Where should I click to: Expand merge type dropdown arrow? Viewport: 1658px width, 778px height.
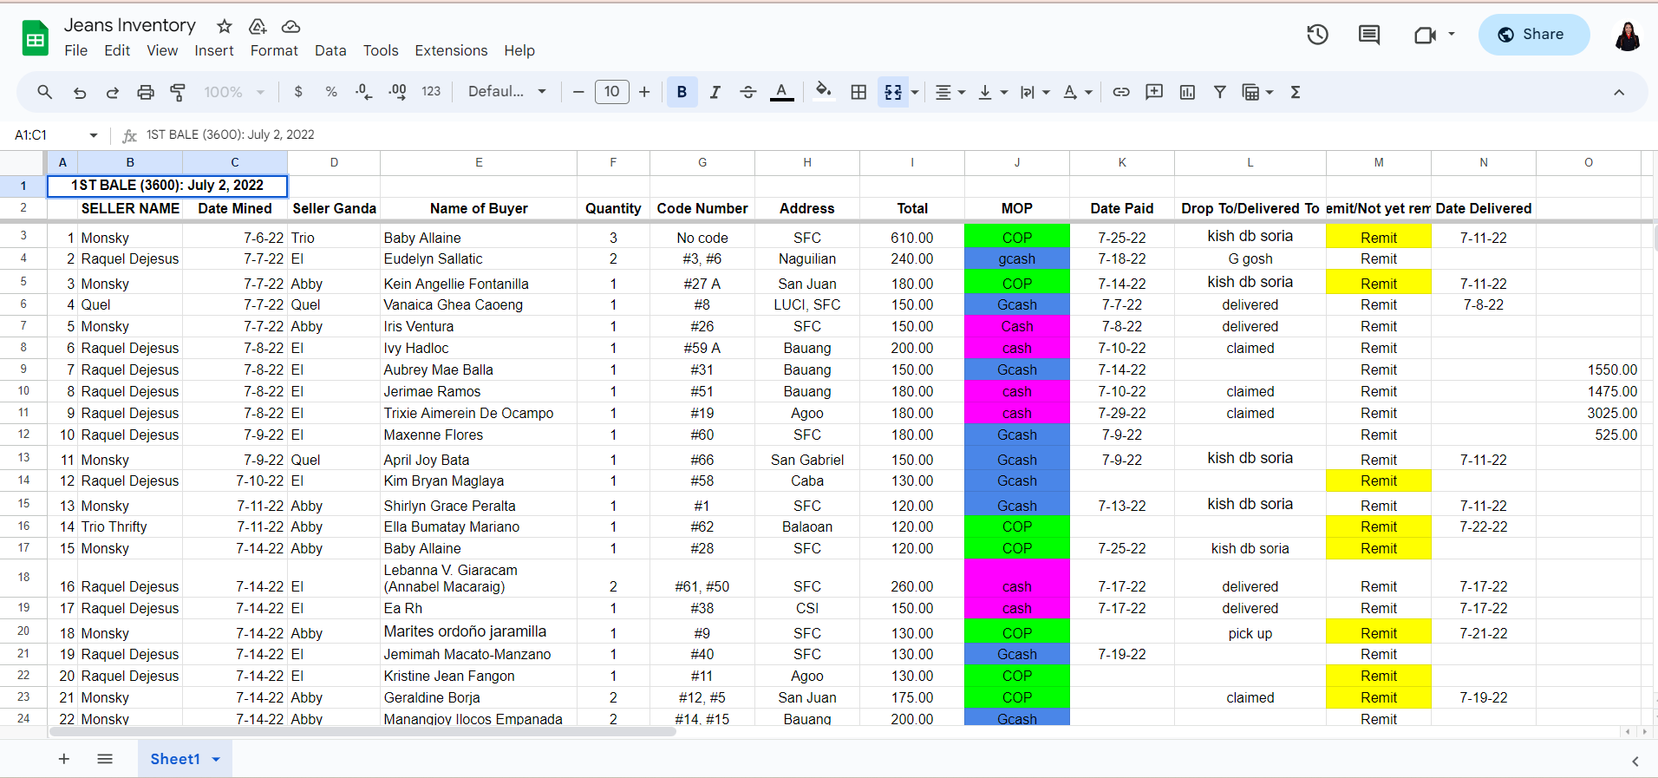[915, 92]
